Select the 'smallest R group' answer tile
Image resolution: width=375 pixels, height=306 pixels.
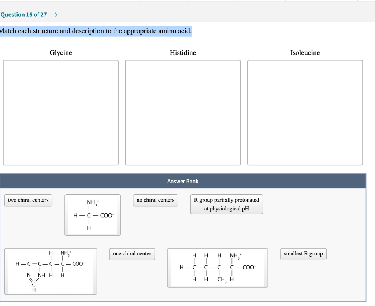[303, 254]
